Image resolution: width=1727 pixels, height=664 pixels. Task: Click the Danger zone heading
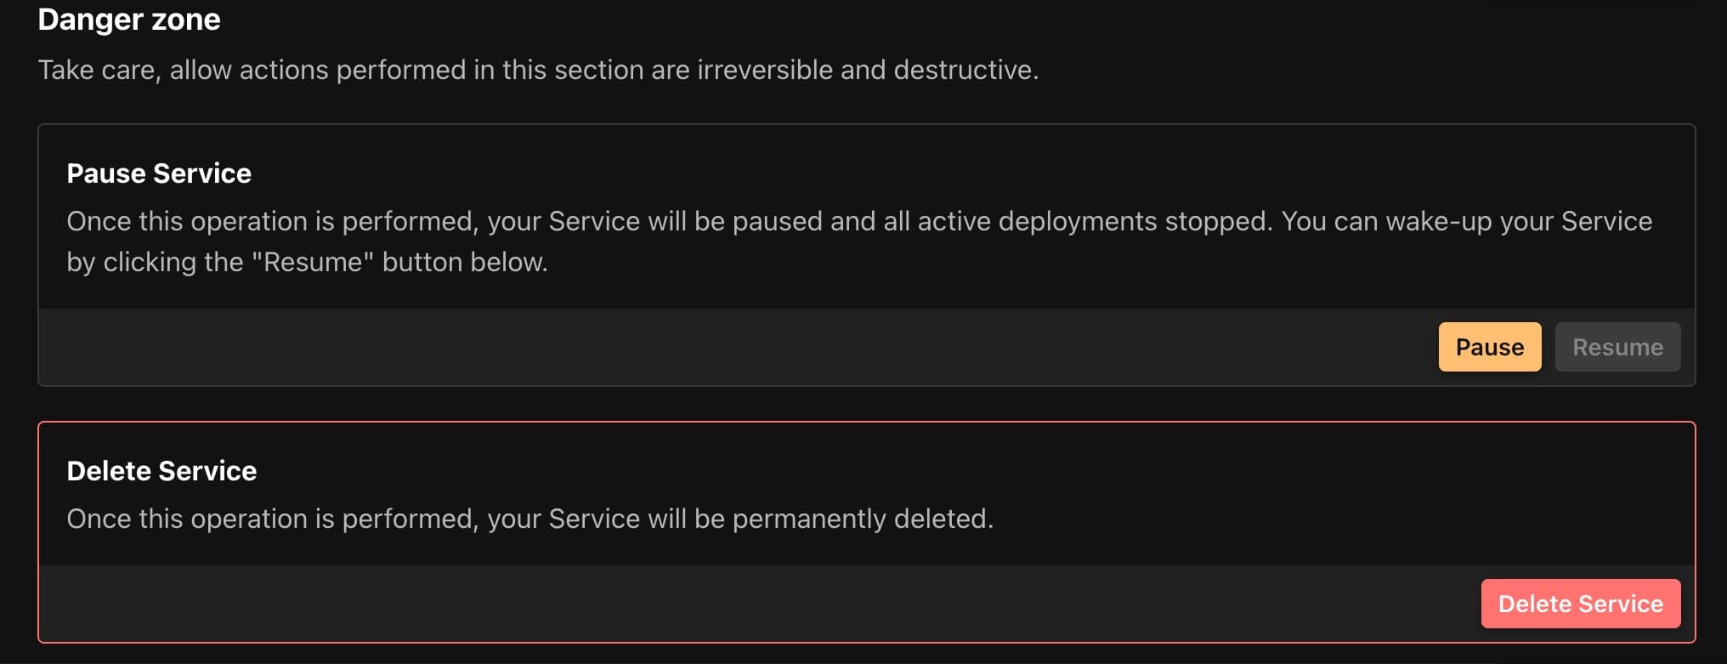[x=129, y=19]
